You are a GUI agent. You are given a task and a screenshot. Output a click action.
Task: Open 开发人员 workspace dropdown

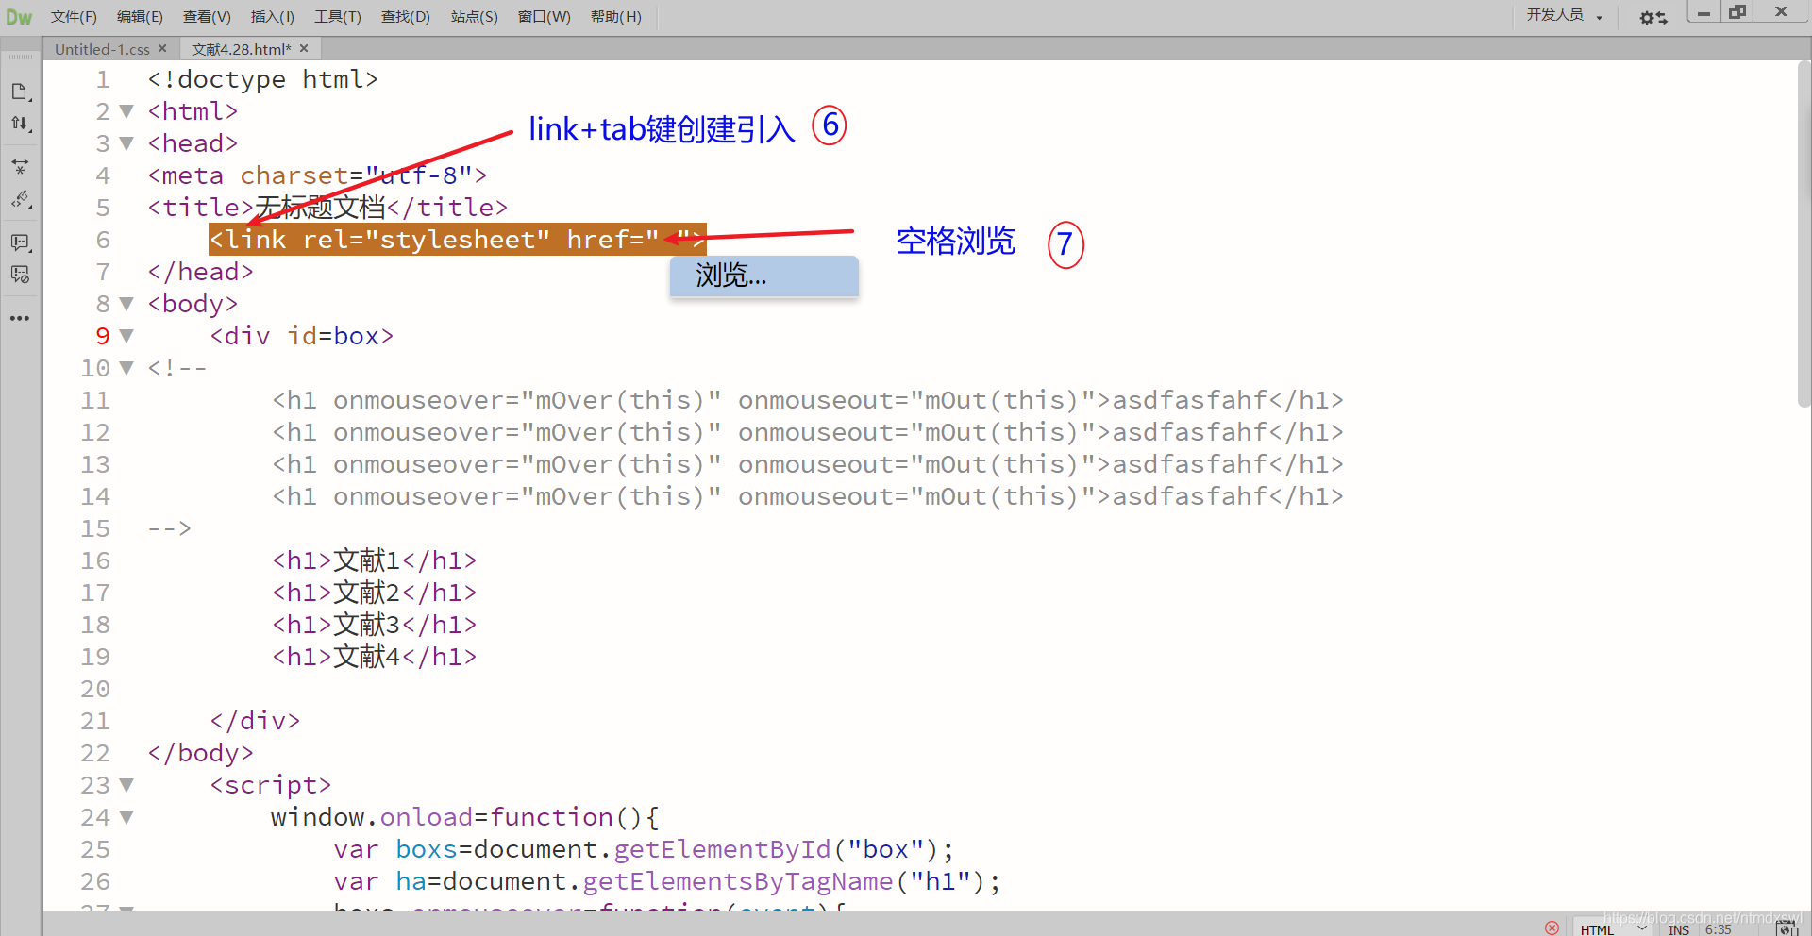point(1565,15)
